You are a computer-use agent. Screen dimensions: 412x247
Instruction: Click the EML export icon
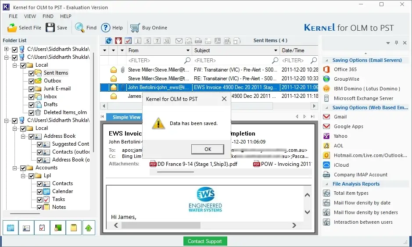point(189,41)
